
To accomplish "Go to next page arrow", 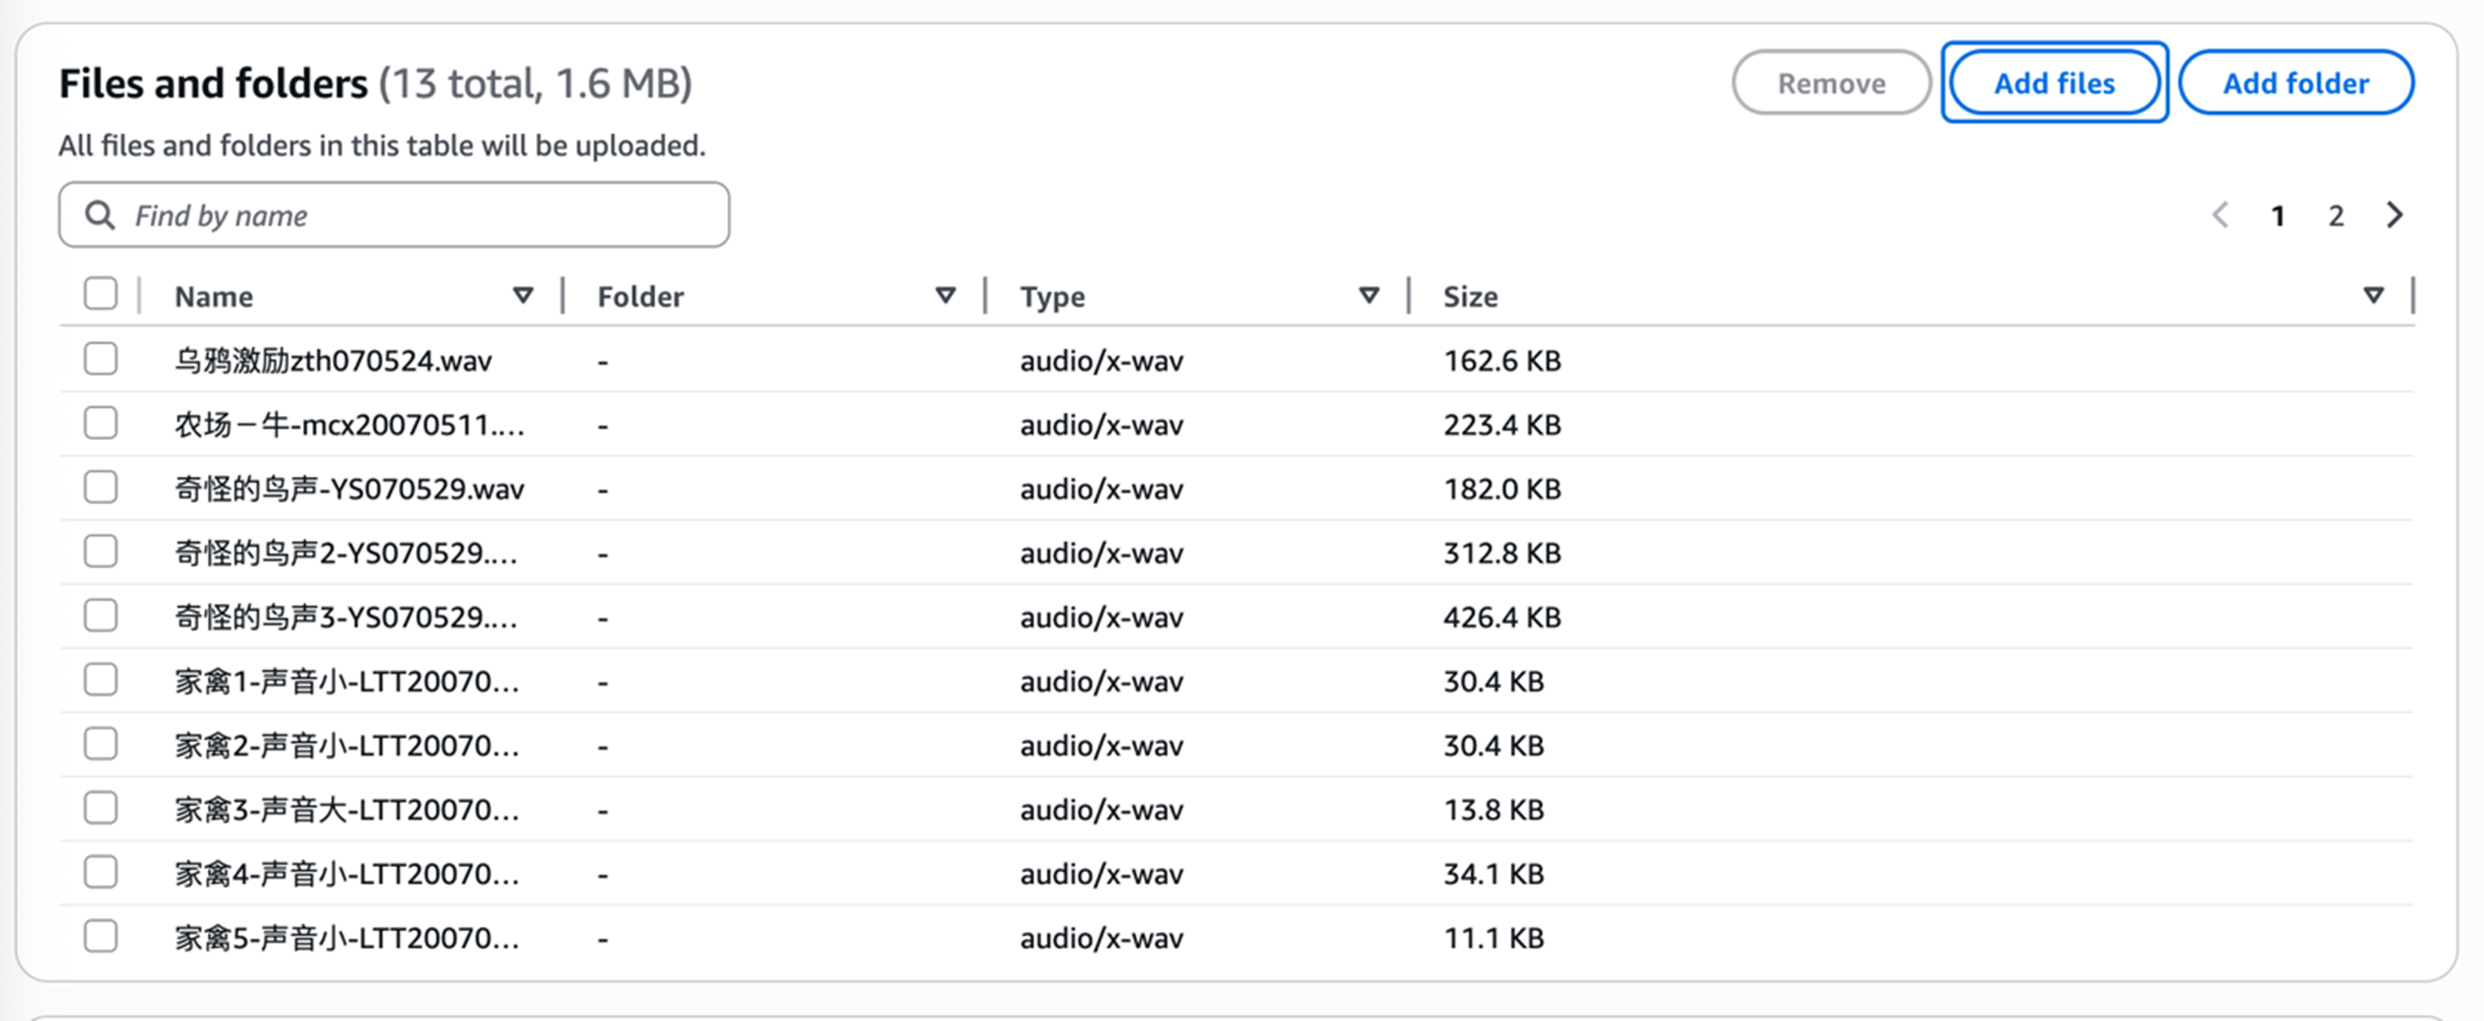I will [2394, 215].
